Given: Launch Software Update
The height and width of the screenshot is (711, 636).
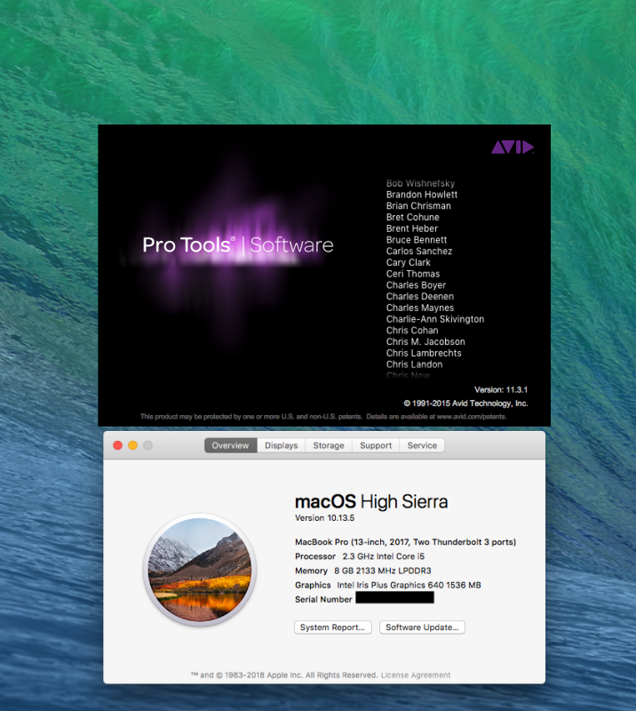Looking at the screenshot, I should click(x=422, y=627).
